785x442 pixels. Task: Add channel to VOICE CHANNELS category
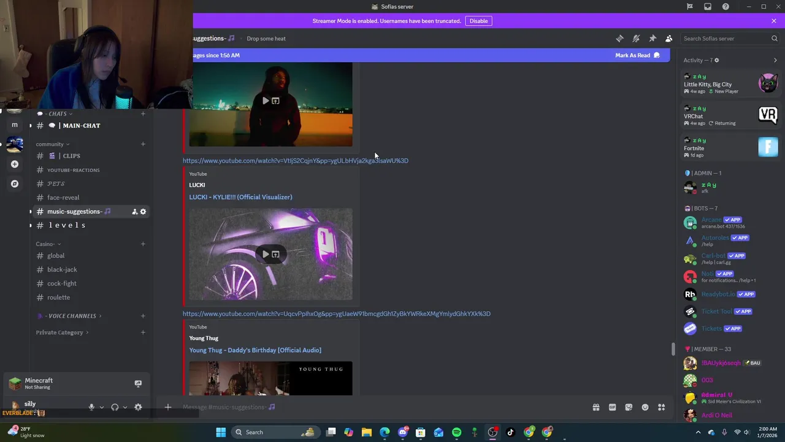point(143,316)
